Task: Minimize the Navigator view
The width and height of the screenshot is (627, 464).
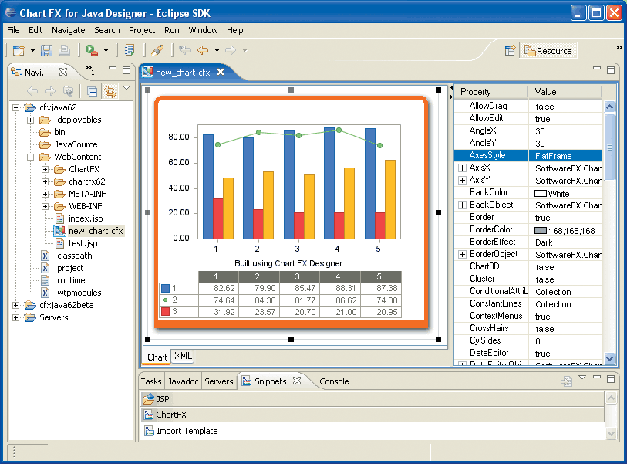Action: pos(113,69)
